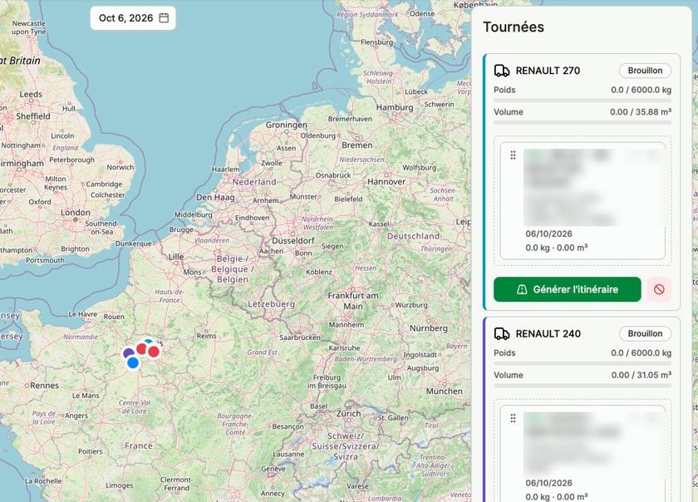The height and width of the screenshot is (502, 698).
Task: Click the Volume progress bar of RENAULT 240
Action: click(x=582, y=386)
